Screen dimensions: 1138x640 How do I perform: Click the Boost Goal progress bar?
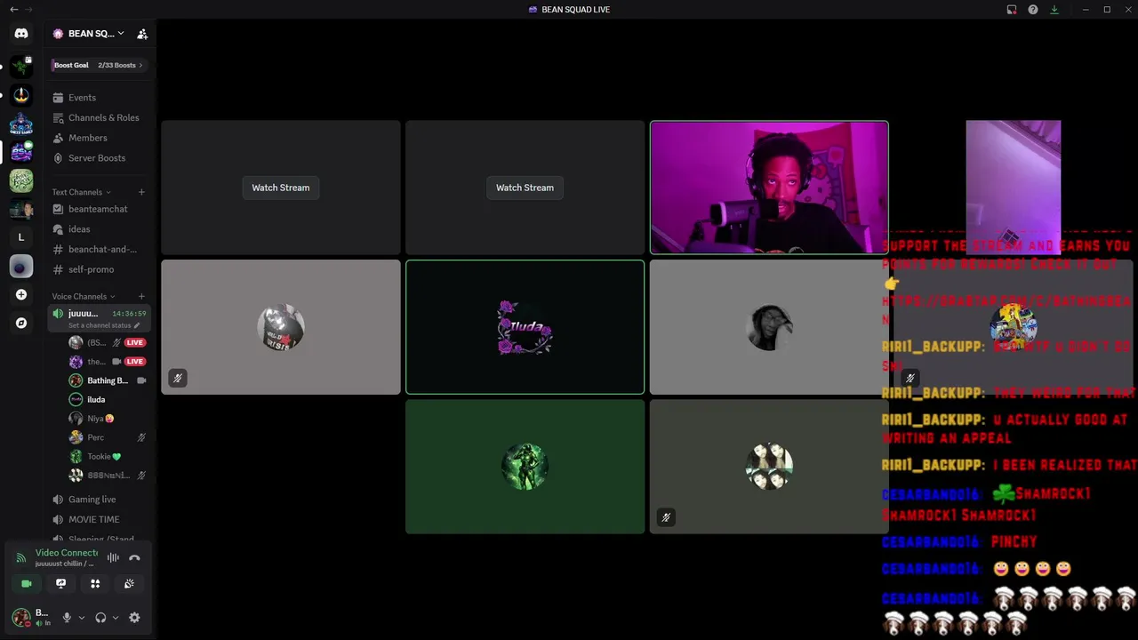tap(100, 65)
